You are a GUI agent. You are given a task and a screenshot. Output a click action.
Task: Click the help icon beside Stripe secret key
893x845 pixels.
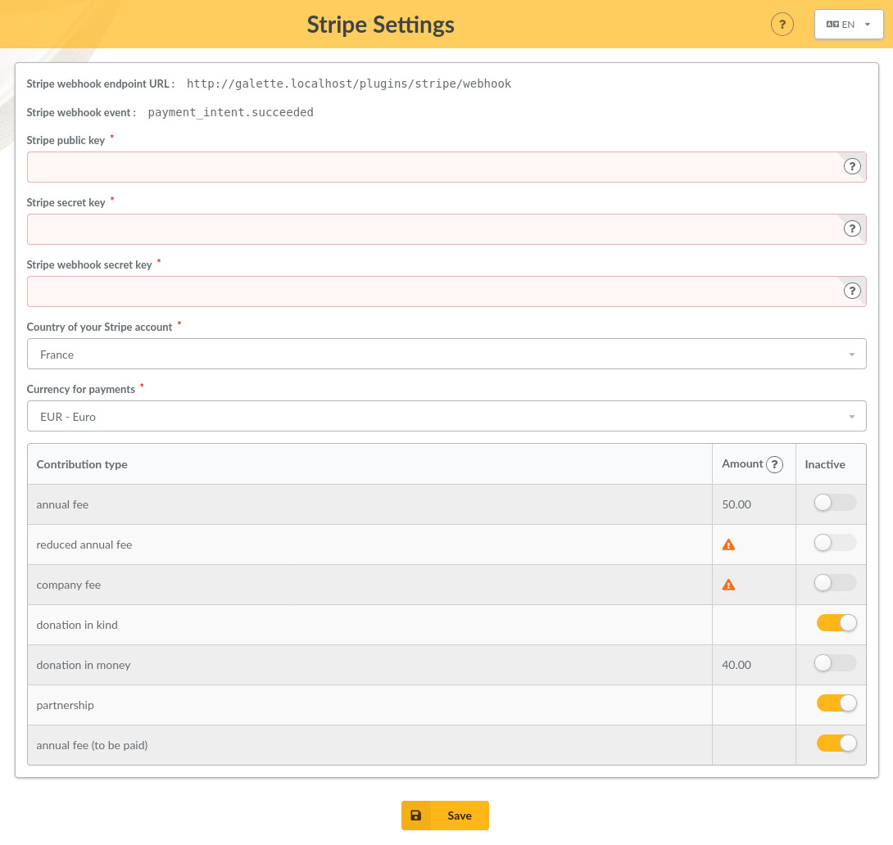coord(852,228)
